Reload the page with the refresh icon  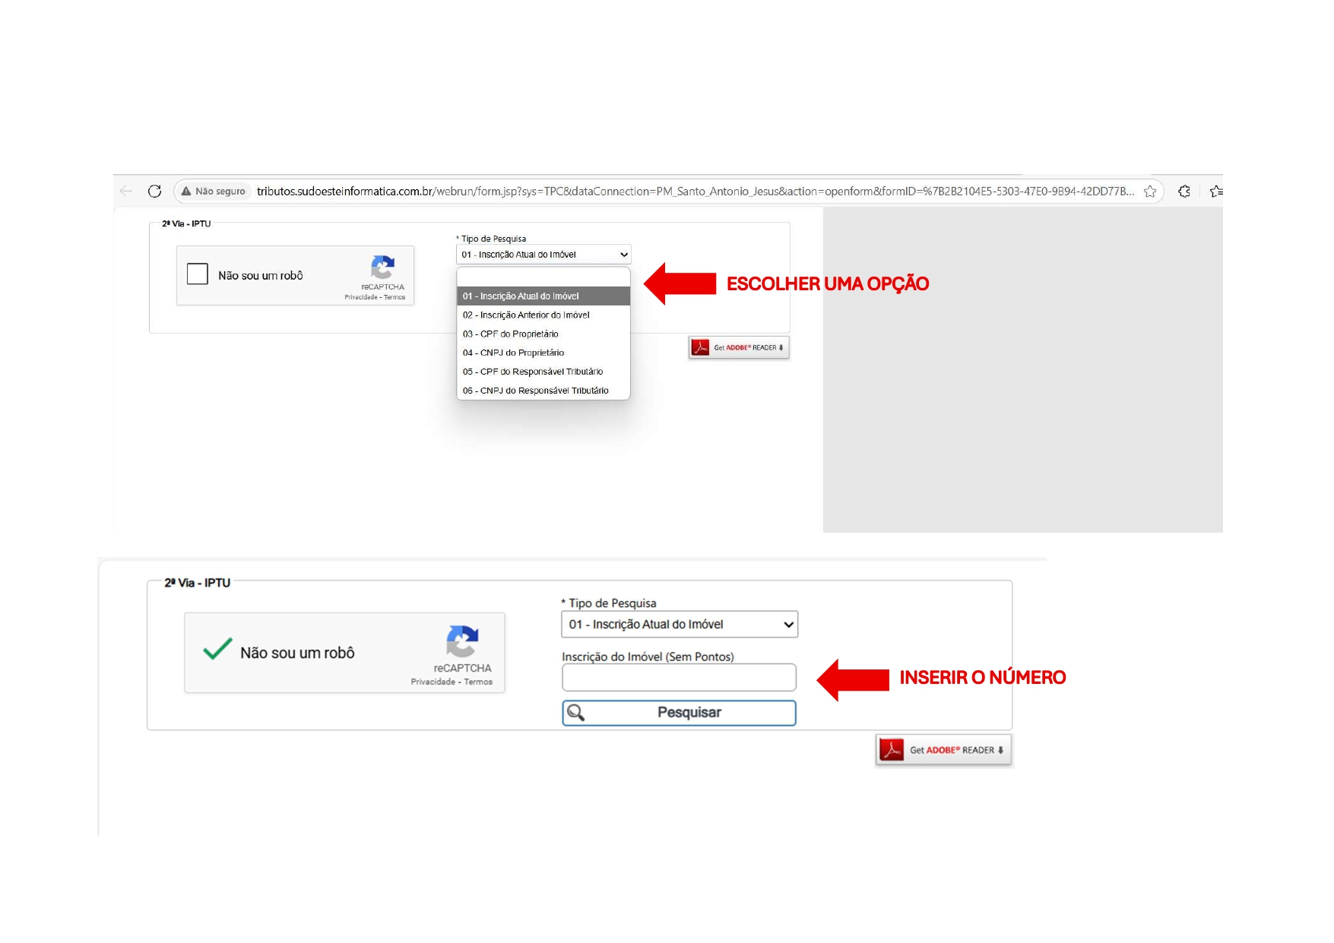154,191
